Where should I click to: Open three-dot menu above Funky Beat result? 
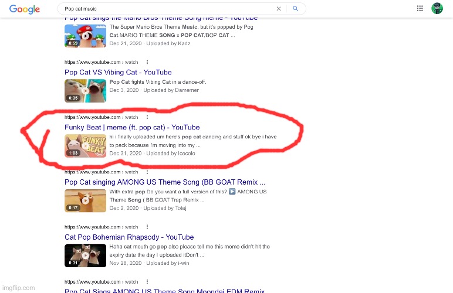pyautogui.click(x=147, y=117)
